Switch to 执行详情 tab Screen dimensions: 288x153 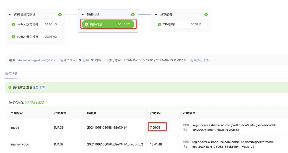11,74
